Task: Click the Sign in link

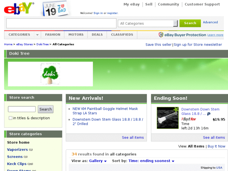Action: pos(98,13)
